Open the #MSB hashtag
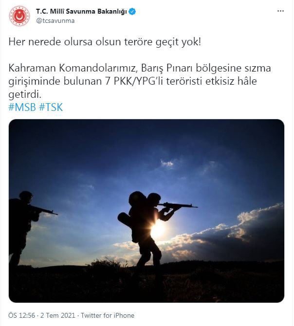This screenshot has width=294, height=326. (22, 107)
